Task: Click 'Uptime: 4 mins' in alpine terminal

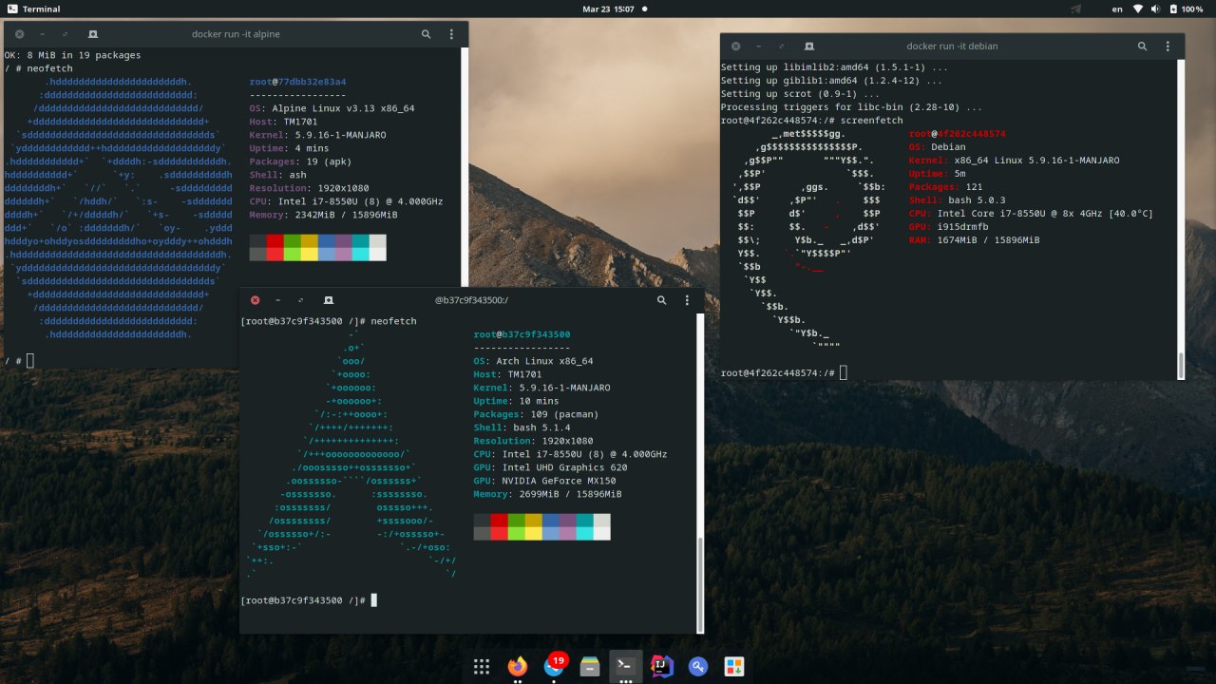Action: pyautogui.click(x=290, y=148)
